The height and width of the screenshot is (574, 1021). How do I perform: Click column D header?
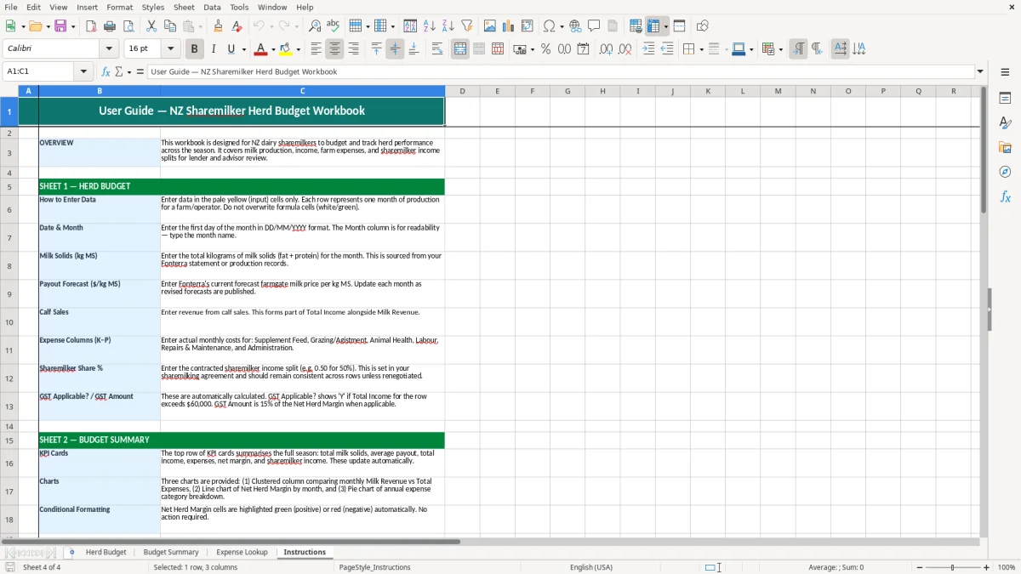click(x=462, y=91)
